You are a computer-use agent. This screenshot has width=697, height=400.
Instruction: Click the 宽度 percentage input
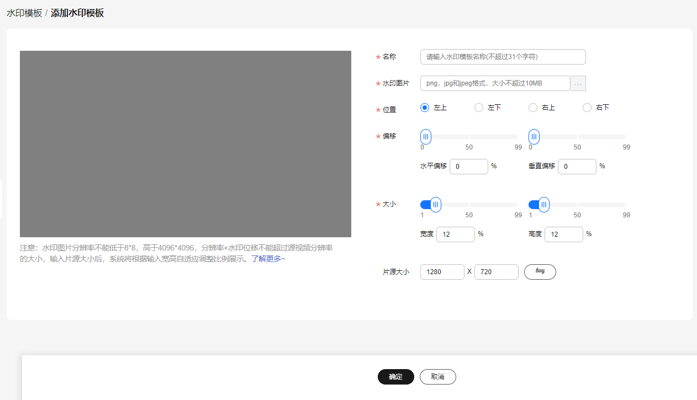456,234
